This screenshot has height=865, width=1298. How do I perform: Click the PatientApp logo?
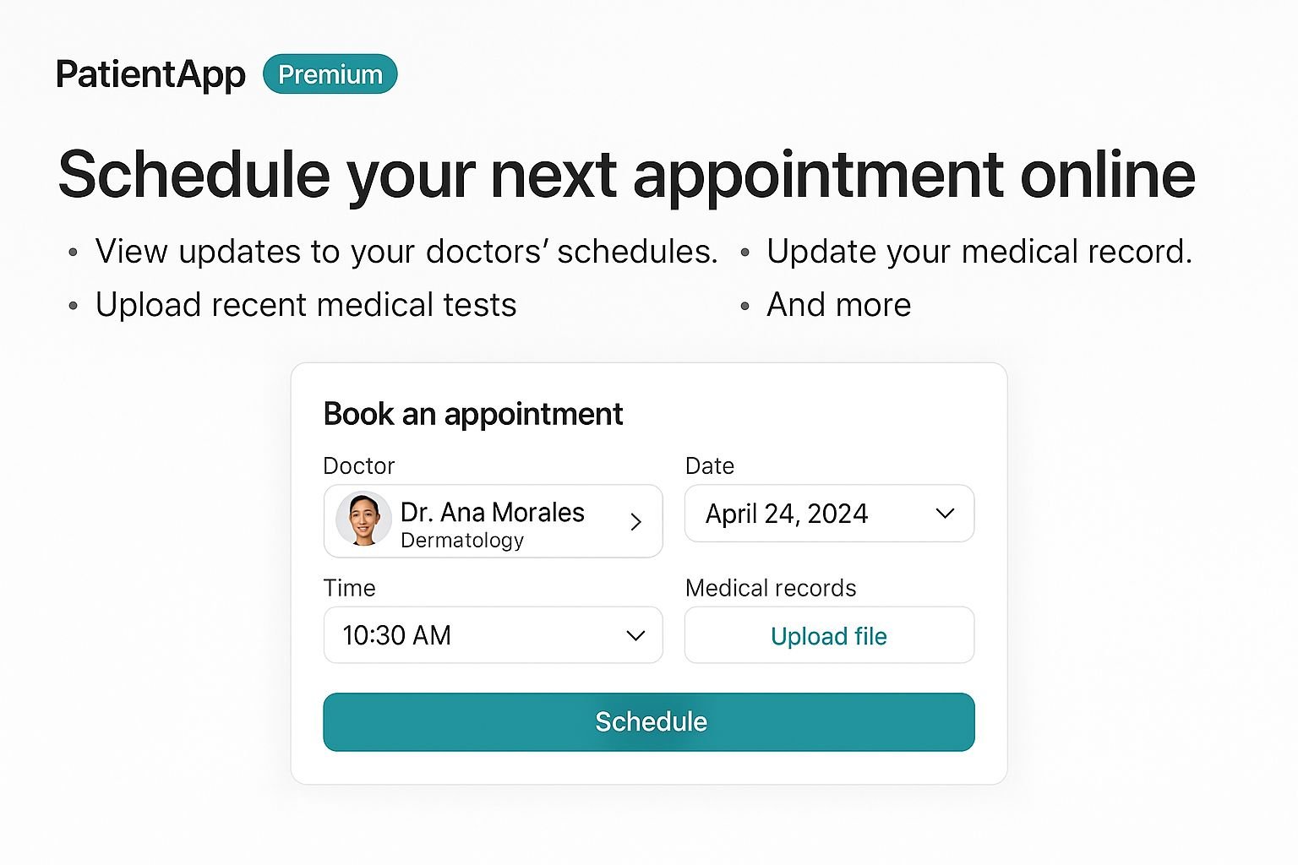pos(150,74)
